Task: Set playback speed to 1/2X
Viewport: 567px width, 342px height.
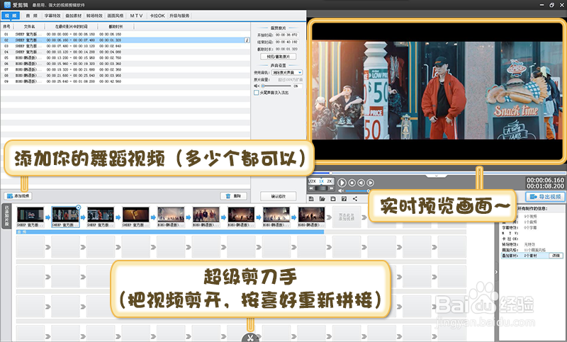Action: point(312,181)
